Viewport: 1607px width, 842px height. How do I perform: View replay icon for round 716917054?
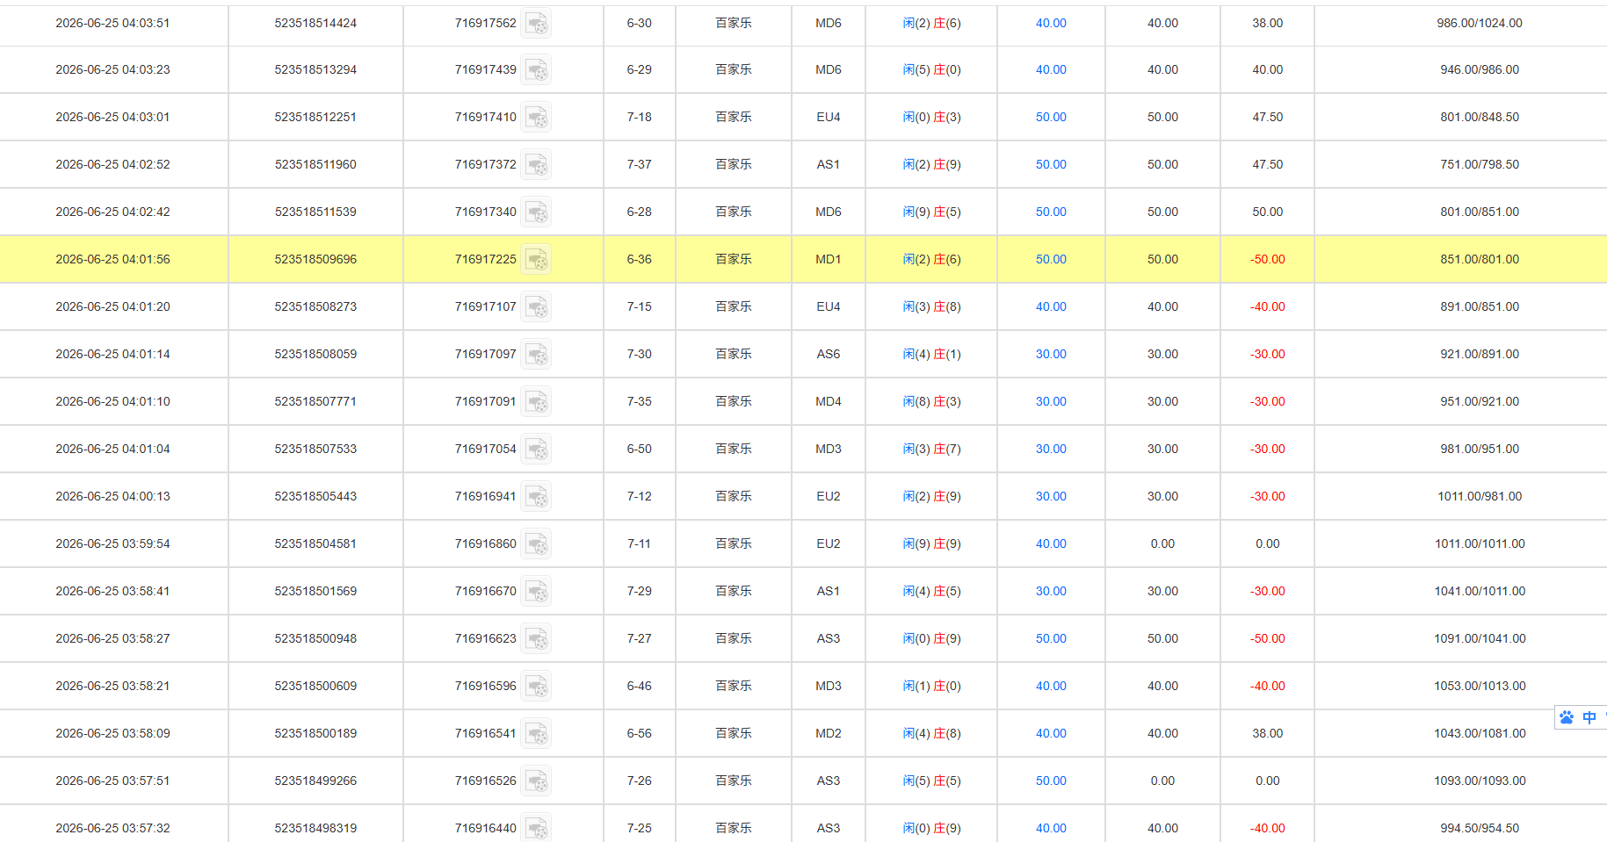[x=536, y=450]
